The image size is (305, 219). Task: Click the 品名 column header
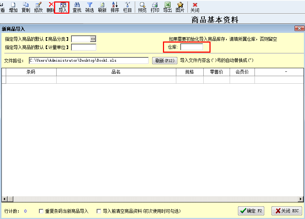[116, 72]
